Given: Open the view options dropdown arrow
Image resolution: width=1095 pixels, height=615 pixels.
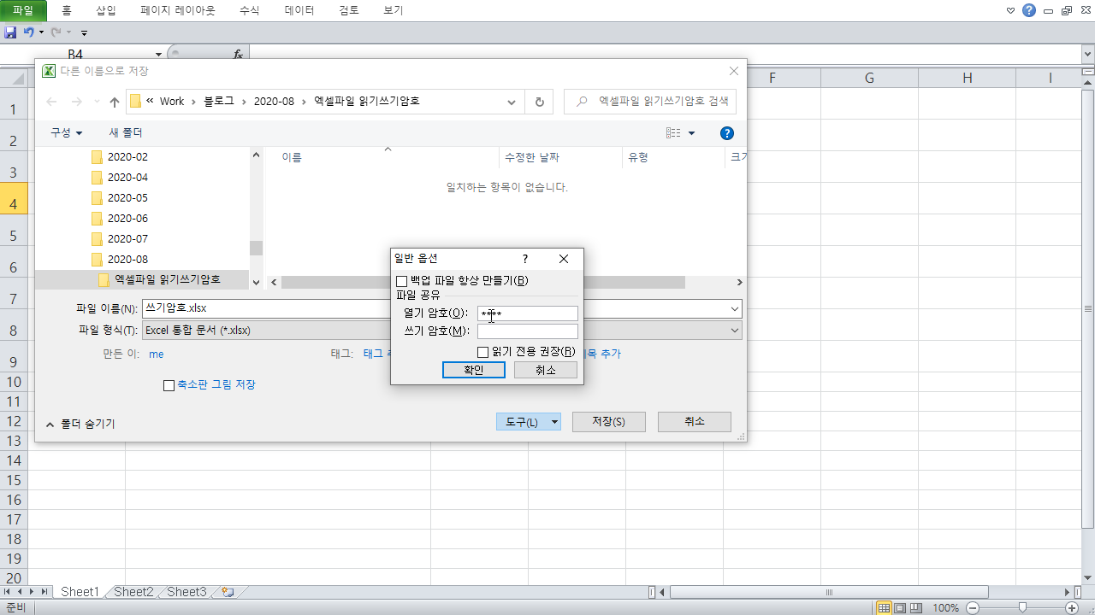Looking at the screenshot, I should (x=691, y=133).
